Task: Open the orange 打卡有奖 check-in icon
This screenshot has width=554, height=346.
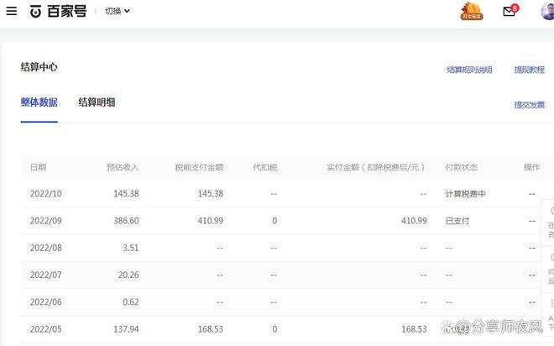Action: 472,12
